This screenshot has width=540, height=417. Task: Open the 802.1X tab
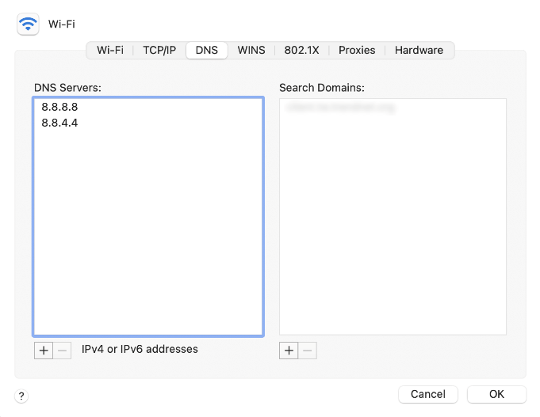301,50
